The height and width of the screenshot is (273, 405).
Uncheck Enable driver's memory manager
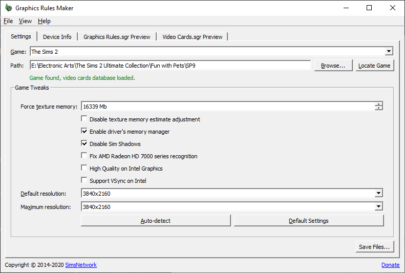pyautogui.click(x=84, y=132)
